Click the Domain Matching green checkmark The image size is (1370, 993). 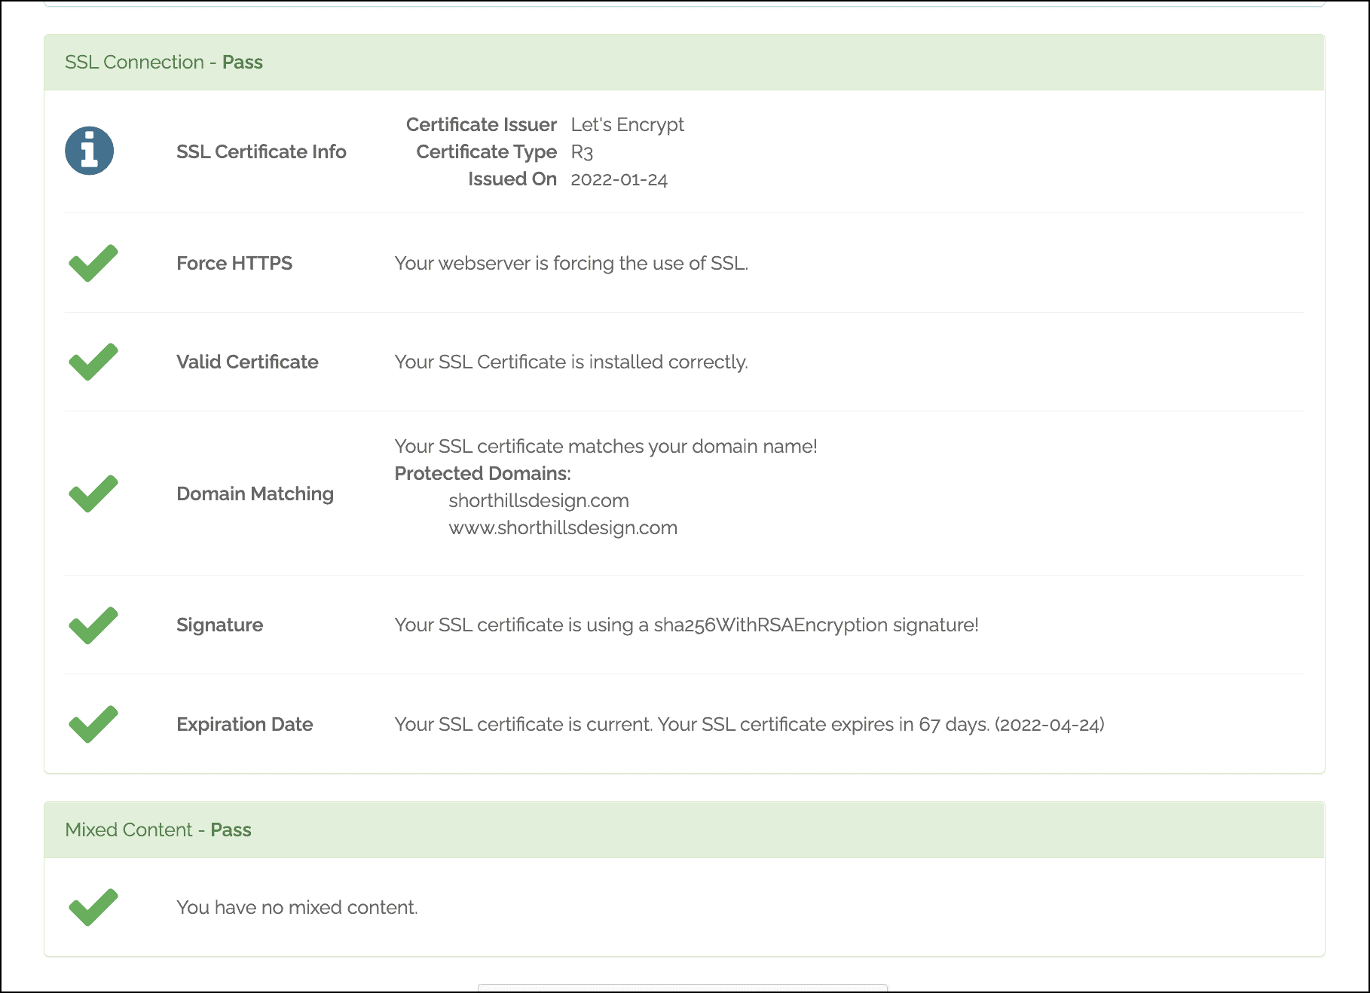(93, 493)
